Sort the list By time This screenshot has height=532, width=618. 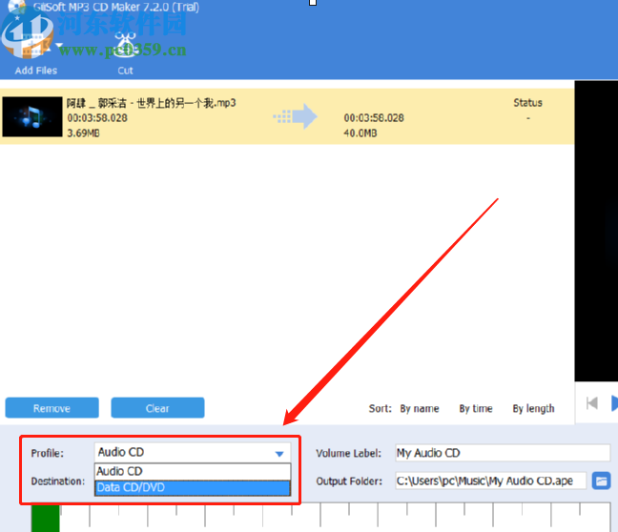[476, 409]
